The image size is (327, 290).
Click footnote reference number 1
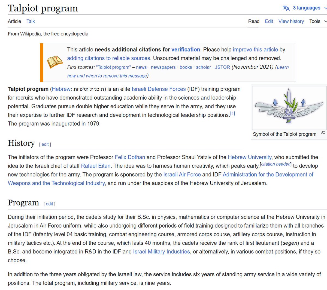pos(232,113)
